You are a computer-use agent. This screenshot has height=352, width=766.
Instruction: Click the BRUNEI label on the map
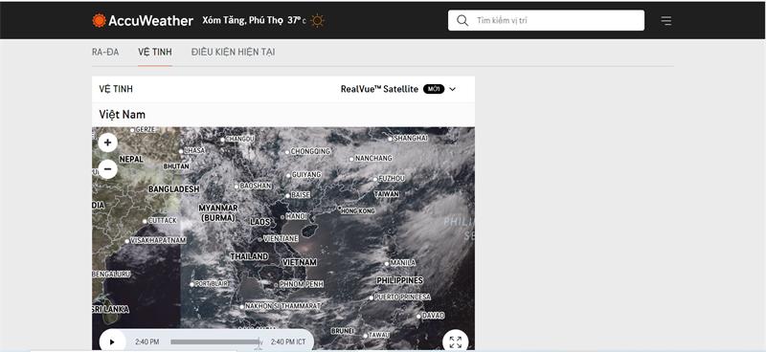(x=343, y=331)
